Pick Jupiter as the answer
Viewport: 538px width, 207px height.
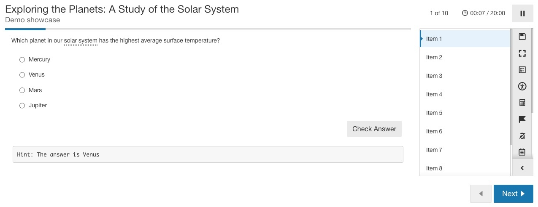click(x=22, y=106)
